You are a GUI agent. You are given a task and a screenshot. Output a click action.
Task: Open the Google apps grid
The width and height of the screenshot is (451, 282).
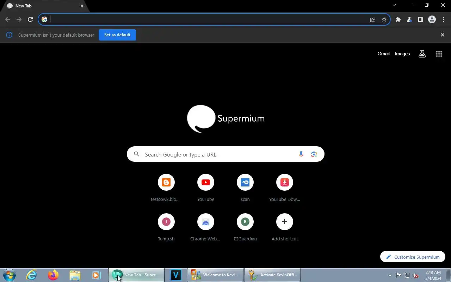(x=439, y=54)
